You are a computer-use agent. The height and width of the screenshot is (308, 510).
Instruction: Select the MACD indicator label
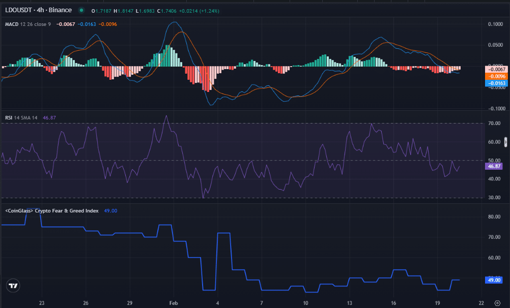click(13, 23)
